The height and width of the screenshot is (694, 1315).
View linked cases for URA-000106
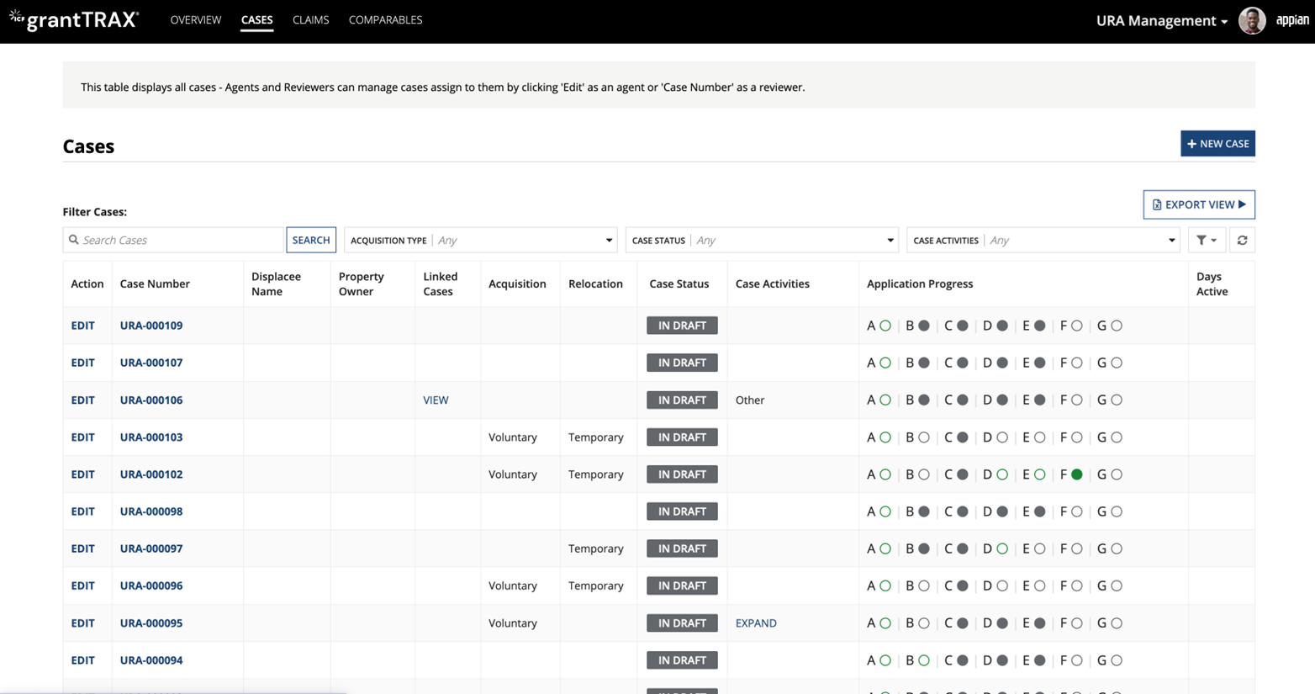pos(436,400)
